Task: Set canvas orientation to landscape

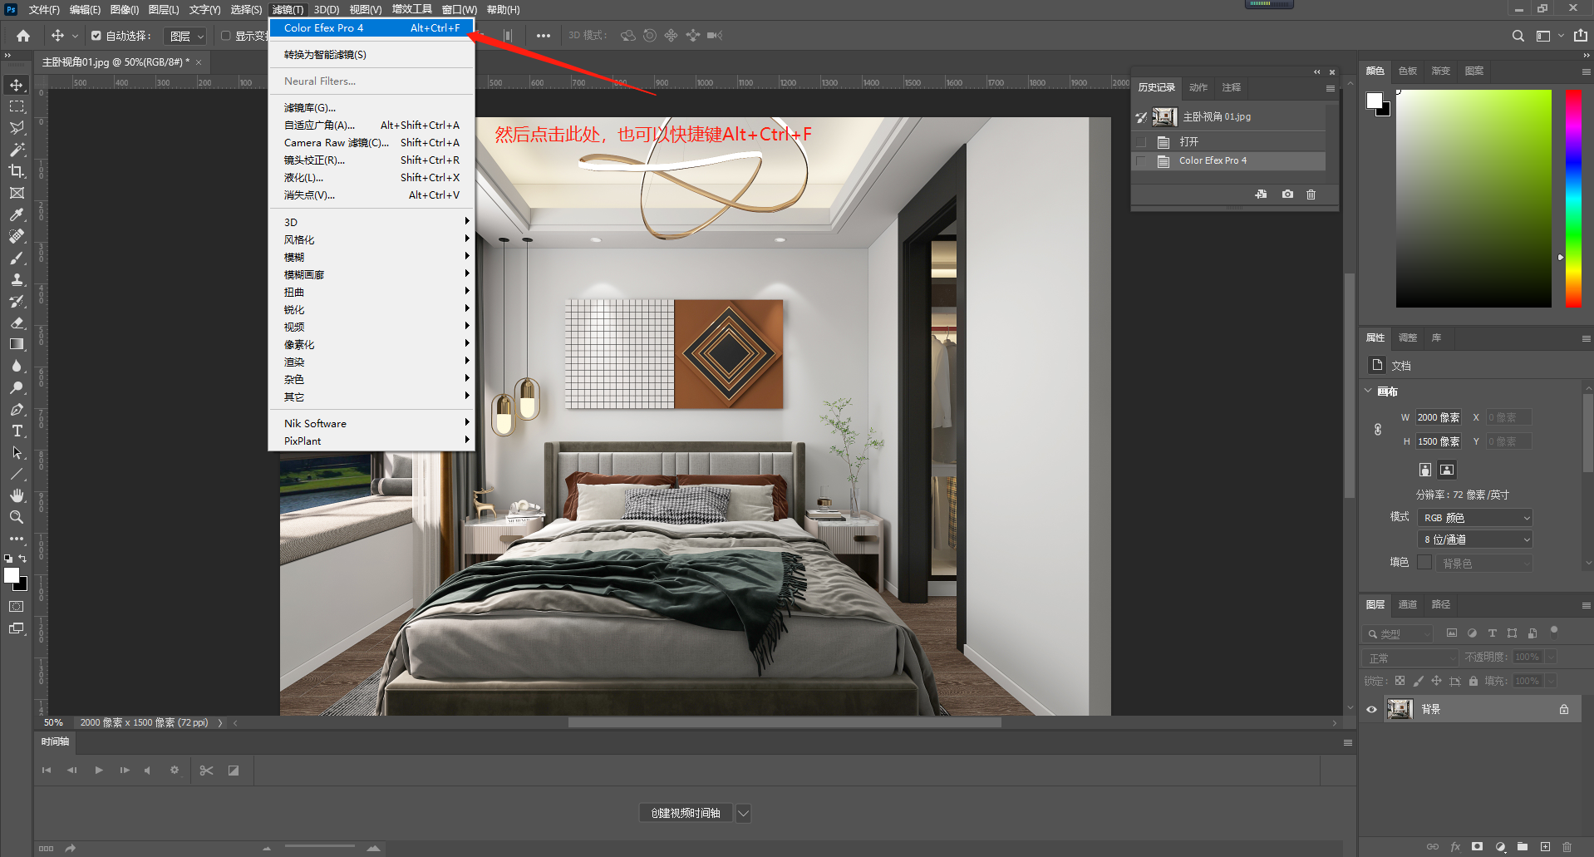Action: click(1447, 470)
